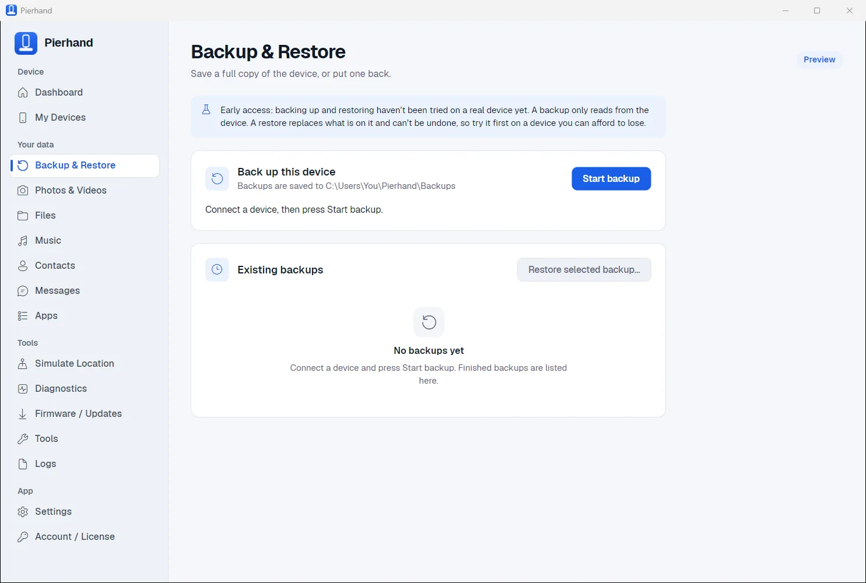
Task: Click the 'Your data' section label
Action: [x=36, y=145]
